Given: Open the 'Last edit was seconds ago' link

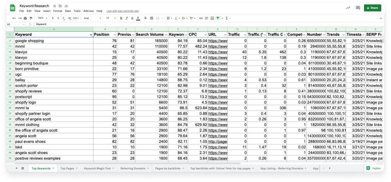Looking at the screenshot, I should [122, 11].
